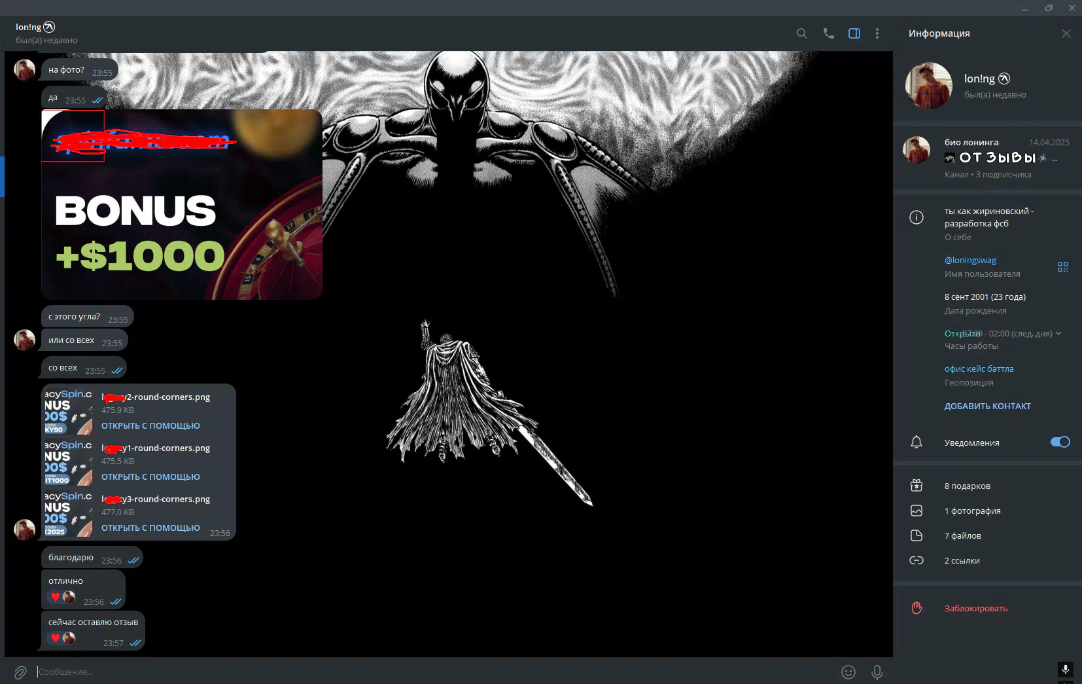Select the благодарю message

[x=92, y=558]
